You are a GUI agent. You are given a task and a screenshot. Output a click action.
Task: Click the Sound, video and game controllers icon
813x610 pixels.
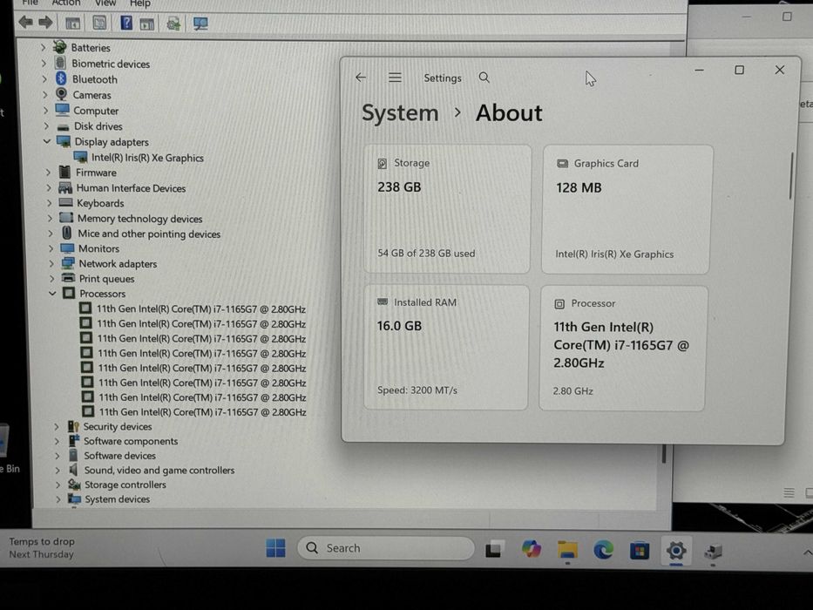(73, 470)
